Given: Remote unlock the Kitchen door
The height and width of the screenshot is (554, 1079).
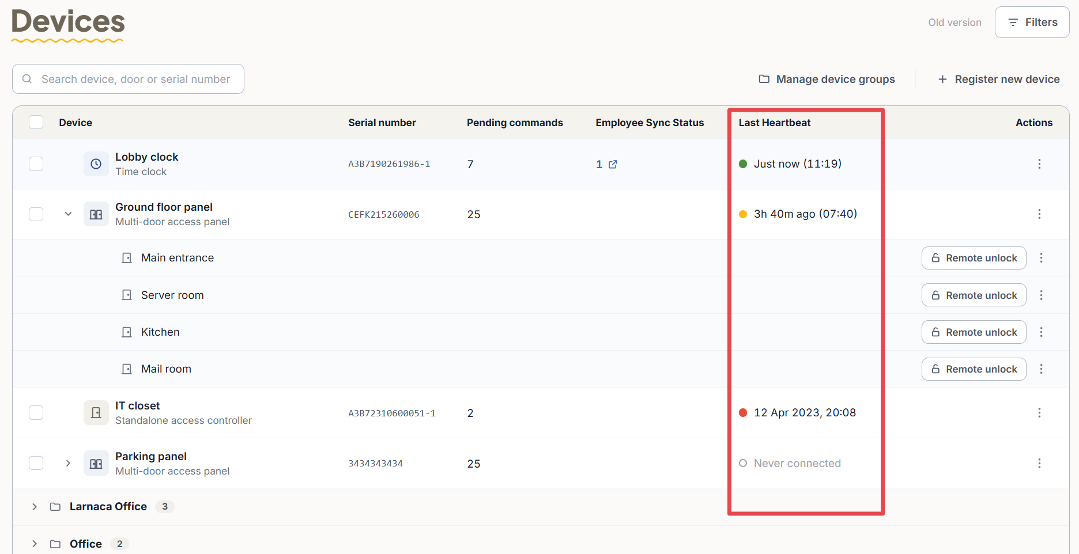Looking at the screenshot, I should pos(974,332).
